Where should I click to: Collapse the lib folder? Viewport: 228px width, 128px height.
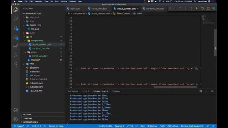click(x=31, y=37)
